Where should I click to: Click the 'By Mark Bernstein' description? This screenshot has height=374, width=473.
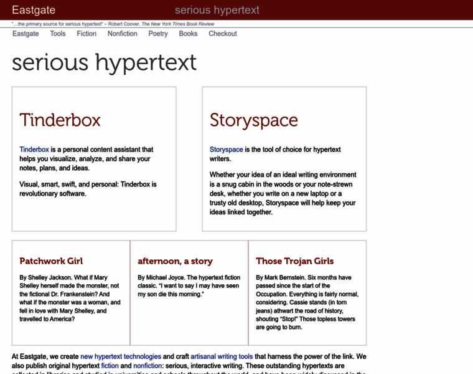click(x=307, y=302)
